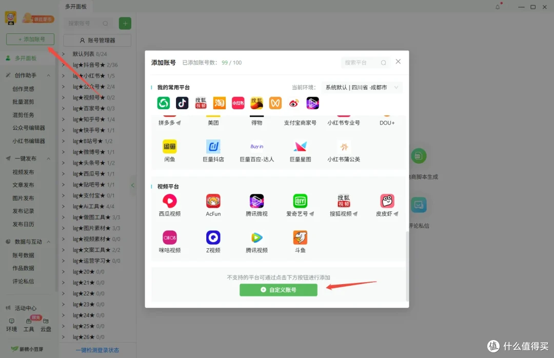
Task: Select the log★图片素材★ row
Action: [96, 228]
